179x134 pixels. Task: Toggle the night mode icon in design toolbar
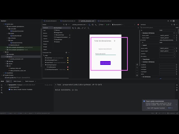(x=96, y=25)
